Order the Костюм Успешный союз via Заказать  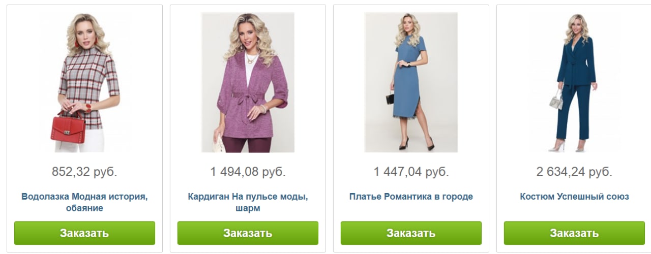coord(574,233)
